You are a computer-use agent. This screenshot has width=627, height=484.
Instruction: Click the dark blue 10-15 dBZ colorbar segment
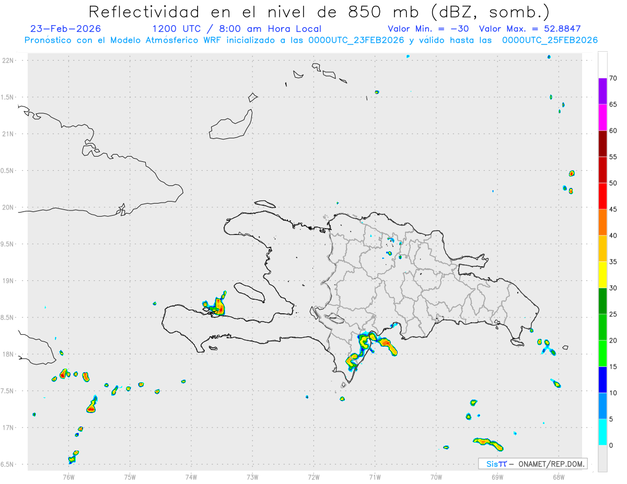tap(602, 380)
